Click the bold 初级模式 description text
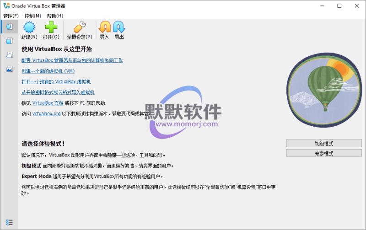The width and height of the screenshot is (366, 230). click(x=31, y=166)
